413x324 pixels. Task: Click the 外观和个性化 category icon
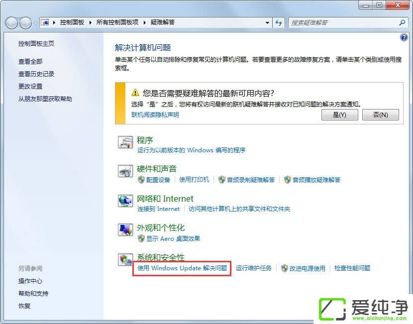[125, 230]
